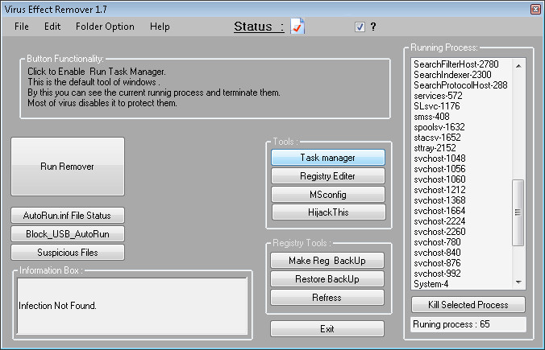
Task: Open the Edit menu
Action: click(x=52, y=27)
